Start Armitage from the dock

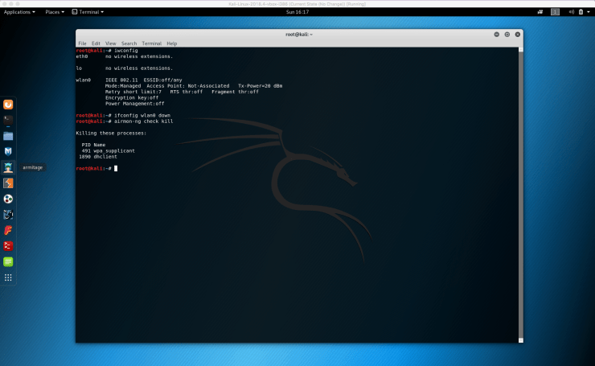click(8, 167)
